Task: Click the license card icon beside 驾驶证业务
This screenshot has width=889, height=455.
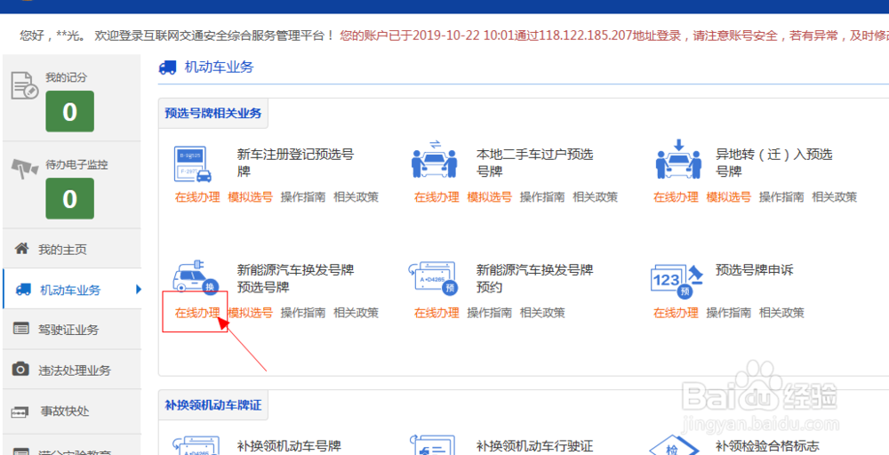Action: (x=21, y=329)
